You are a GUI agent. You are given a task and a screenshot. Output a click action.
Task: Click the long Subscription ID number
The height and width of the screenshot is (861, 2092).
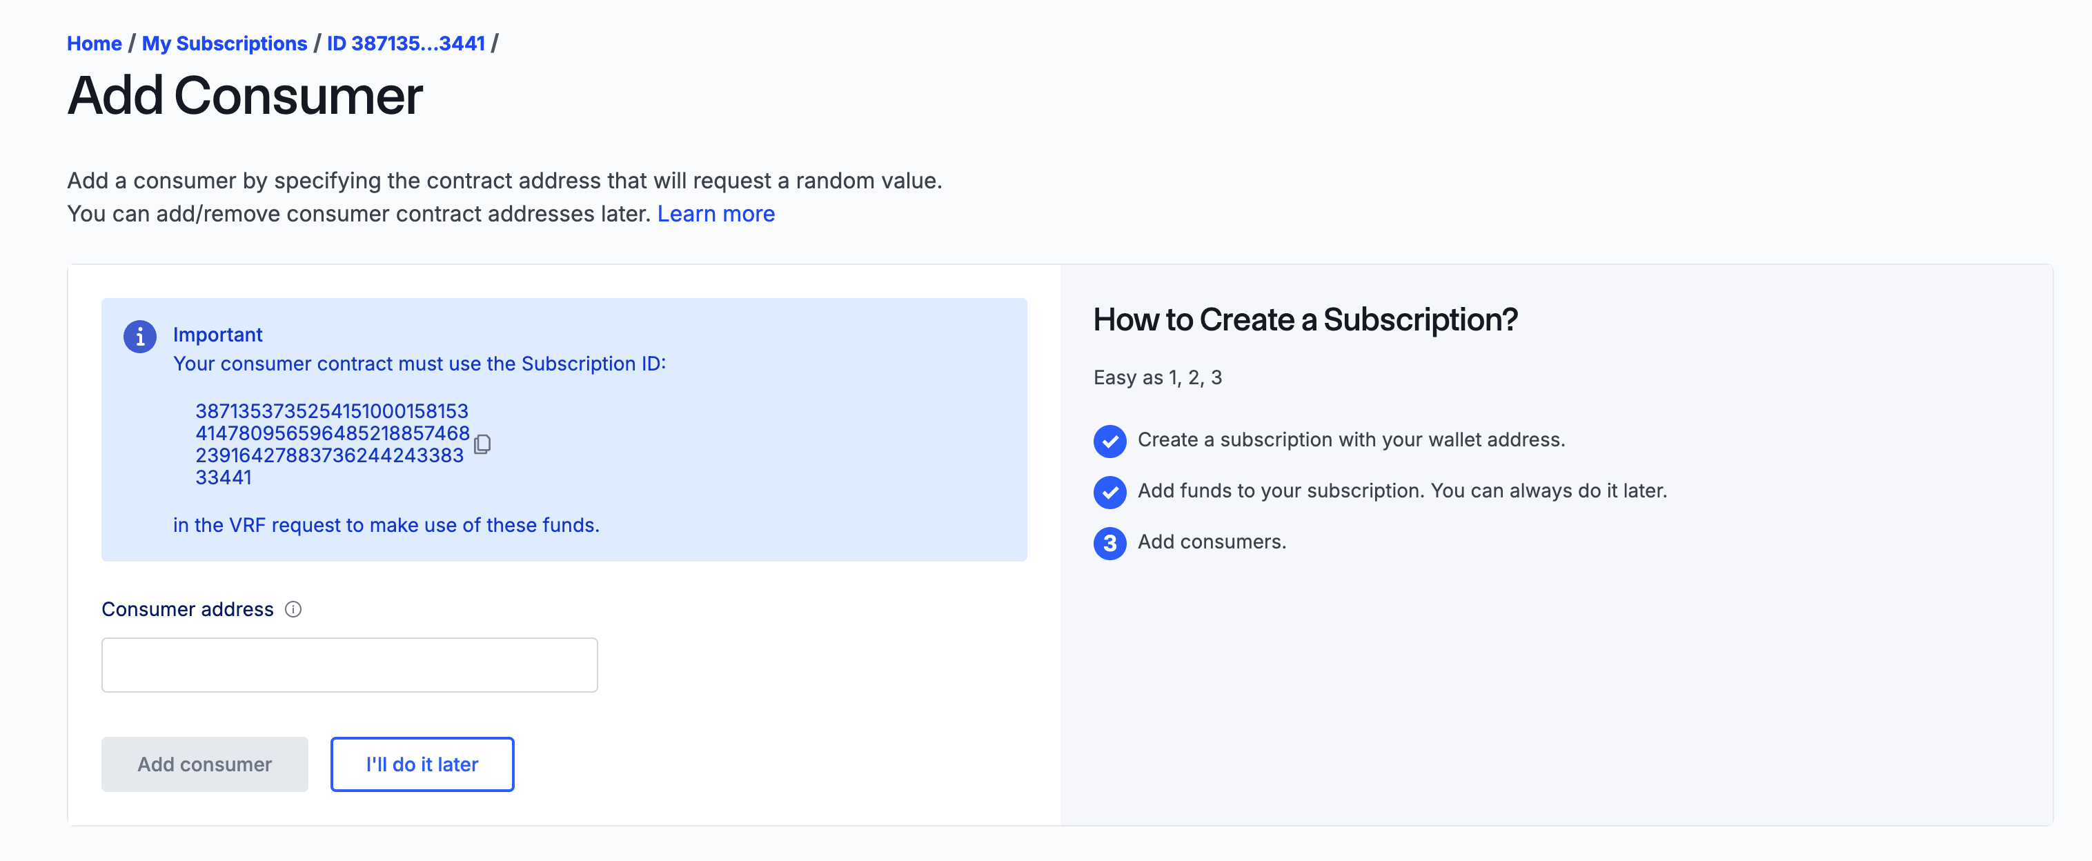click(x=332, y=444)
